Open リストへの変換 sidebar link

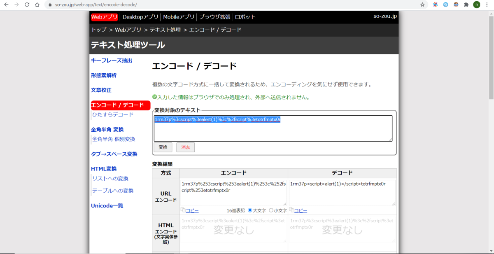pos(110,179)
